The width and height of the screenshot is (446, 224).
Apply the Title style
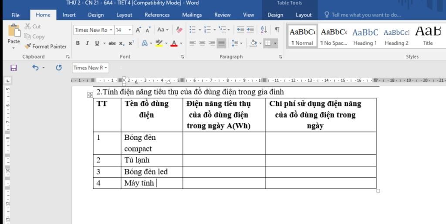coord(428,36)
